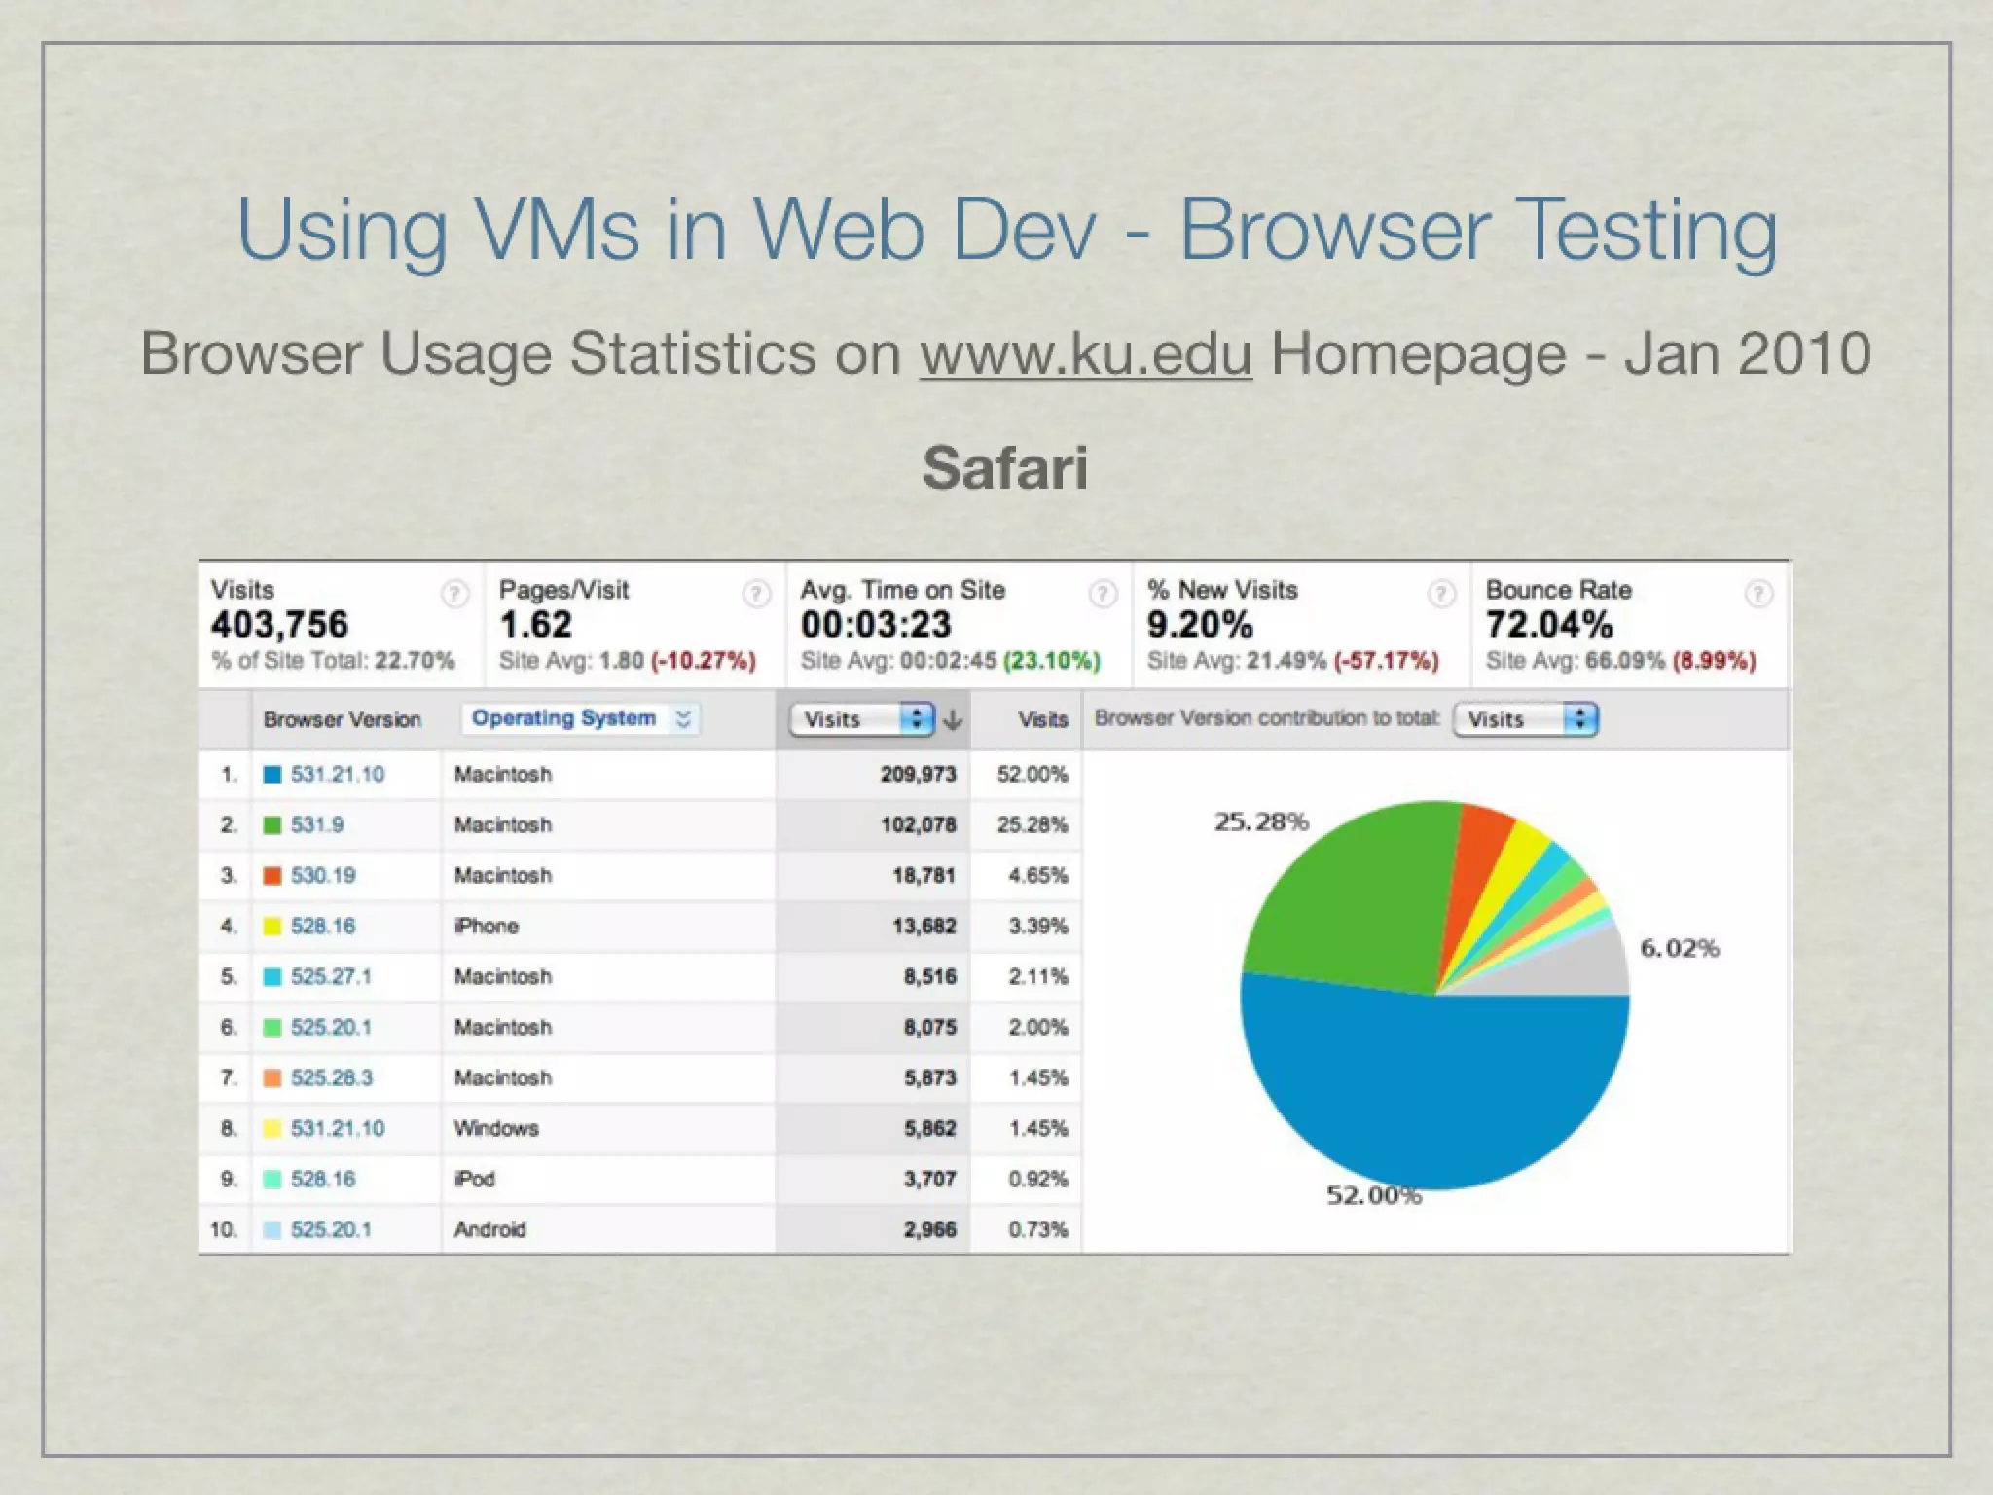Screen dimensions: 1993x1495
Task: Click the light green swatch for row 6 525.20.1
Action: coord(272,1028)
